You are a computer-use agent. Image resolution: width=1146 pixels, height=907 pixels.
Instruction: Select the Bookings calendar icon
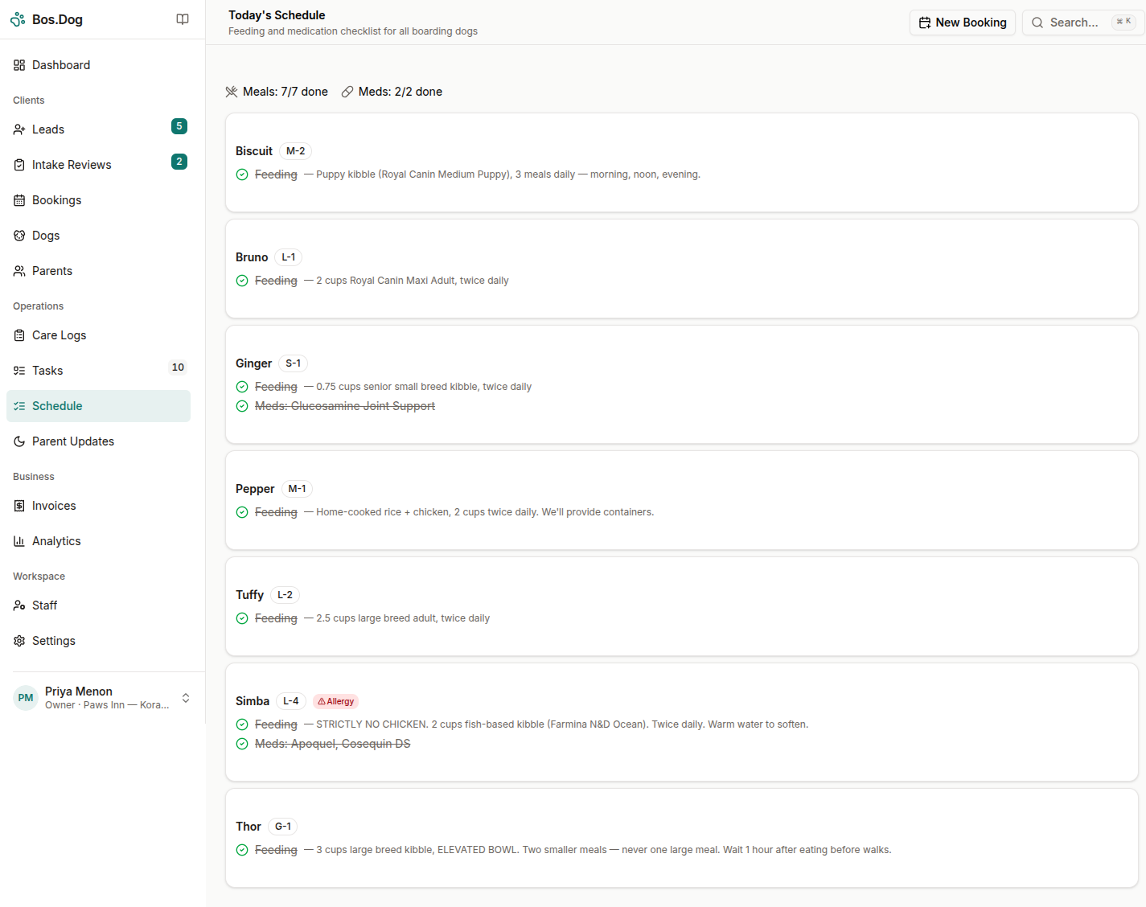pos(19,199)
